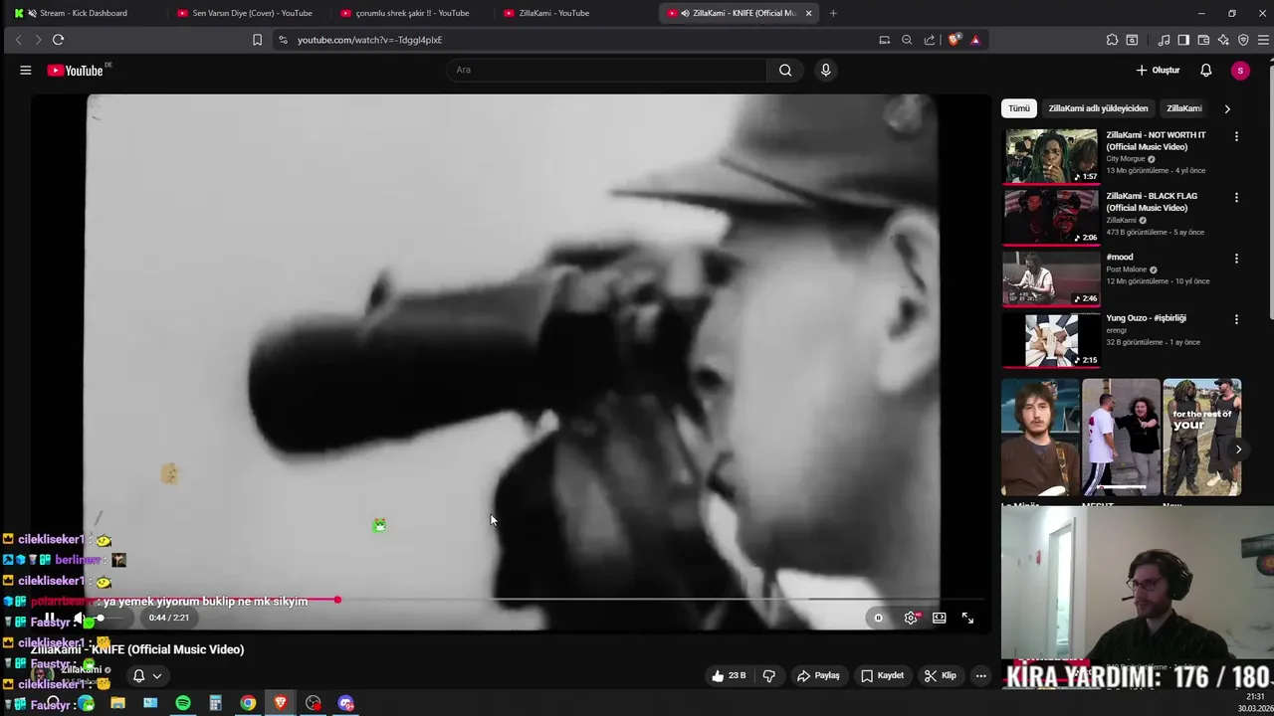Dislike the video with thumbs-down icon
The width and height of the screenshot is (1274, 716).
[x=768, y=675]
